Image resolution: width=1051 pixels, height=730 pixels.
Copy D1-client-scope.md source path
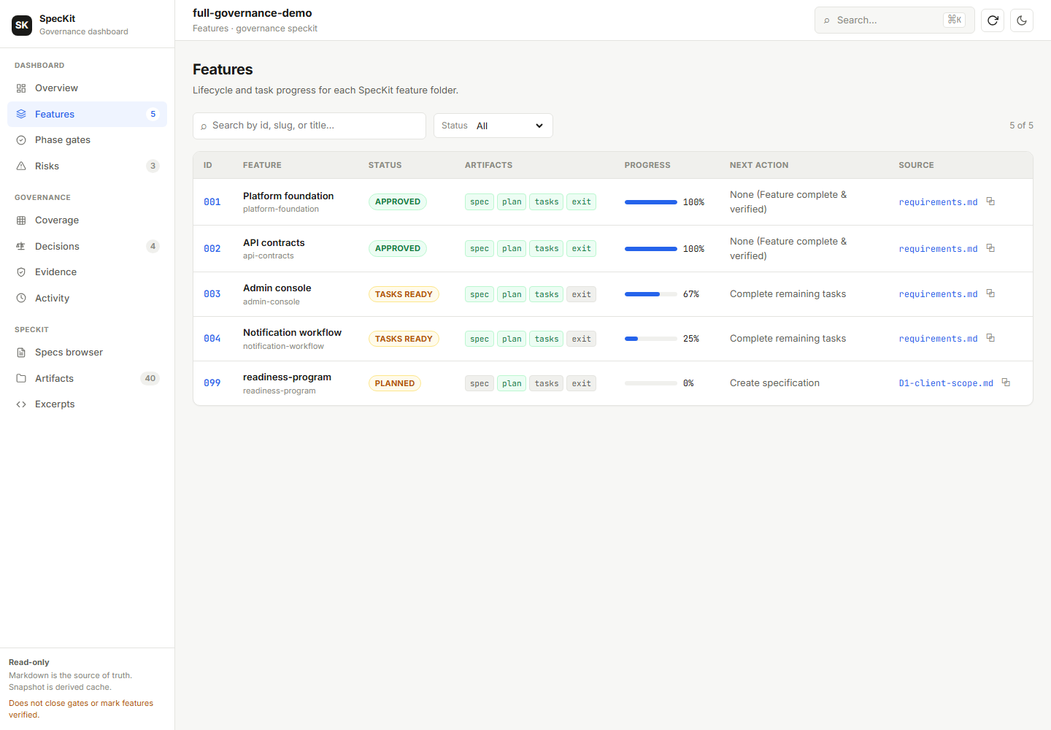[x=1006, y=383]
